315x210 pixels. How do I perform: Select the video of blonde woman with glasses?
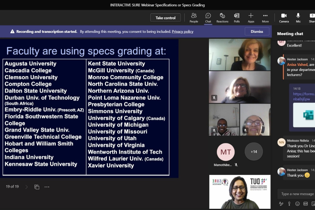tap(240, 87)
